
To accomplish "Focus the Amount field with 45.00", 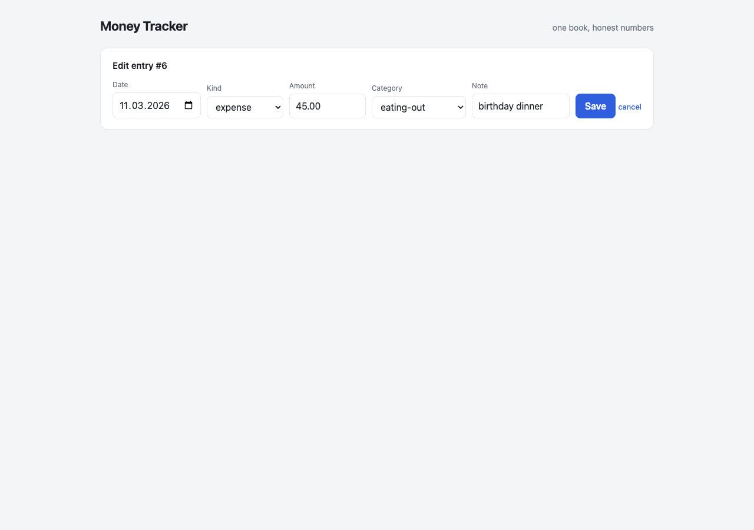I will pos(328,106).
